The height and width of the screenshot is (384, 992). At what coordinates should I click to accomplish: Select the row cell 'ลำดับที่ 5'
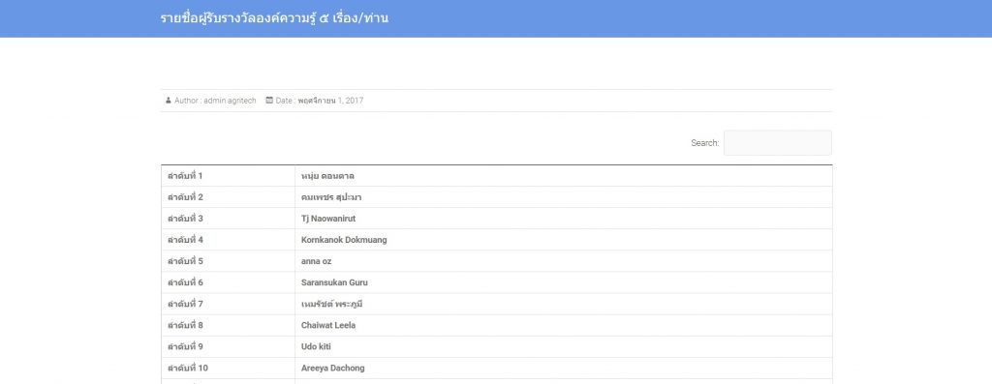pyautogui.click(x=228, y=261)
